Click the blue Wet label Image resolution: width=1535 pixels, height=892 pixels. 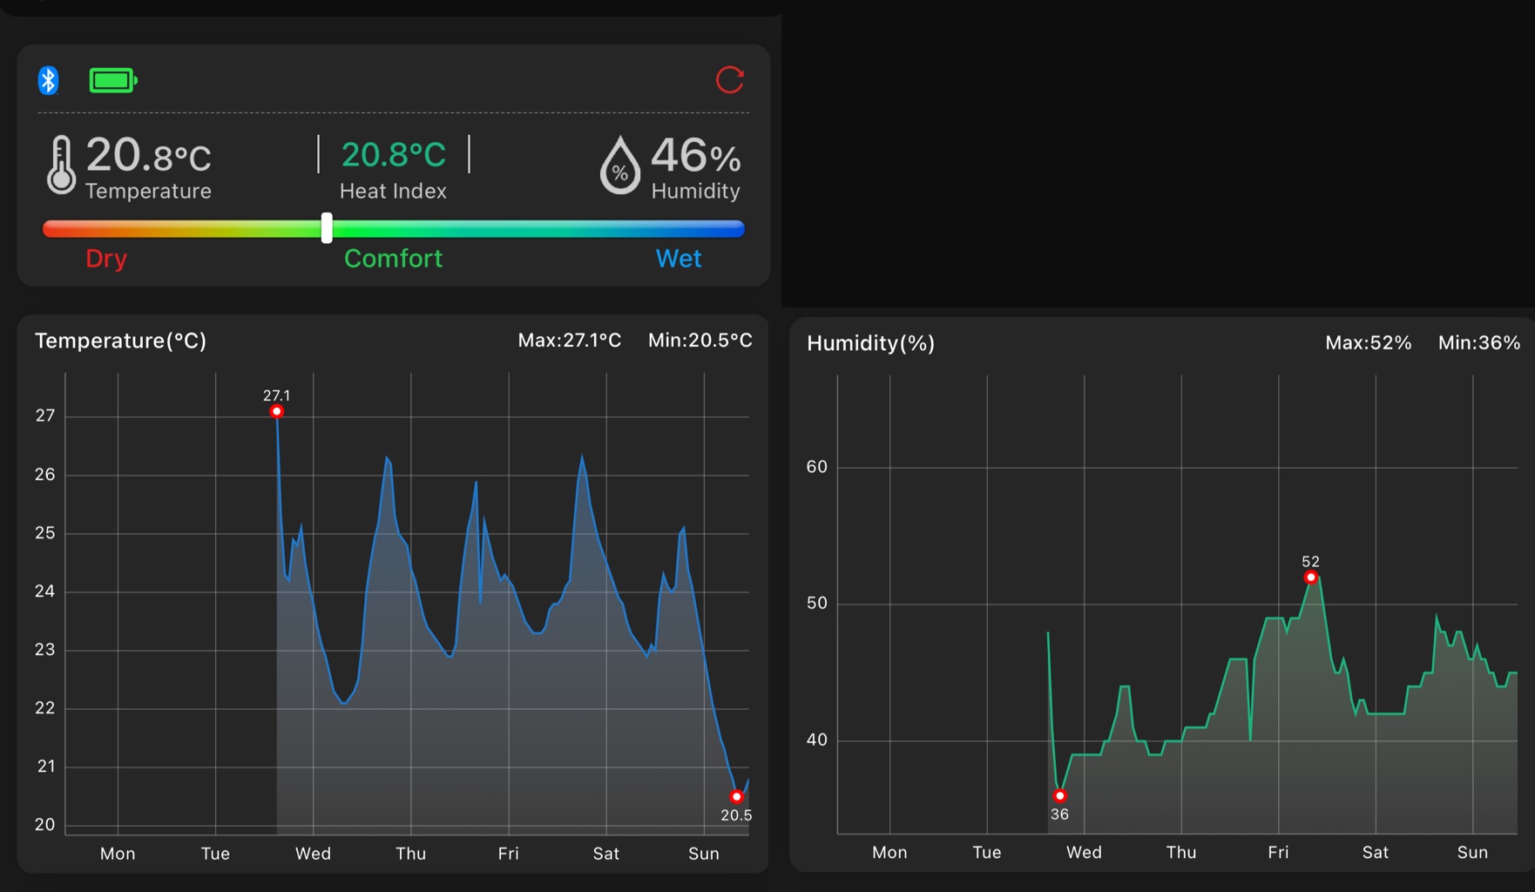(678, 259)
